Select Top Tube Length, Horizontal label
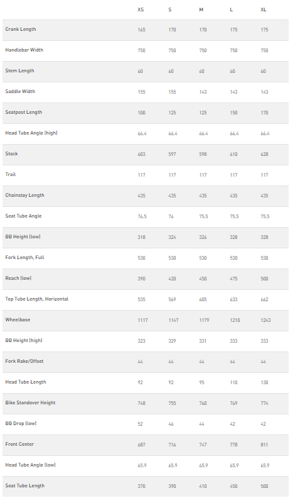The width and height of the screenshot is (293, 498). tap(37, 299)
